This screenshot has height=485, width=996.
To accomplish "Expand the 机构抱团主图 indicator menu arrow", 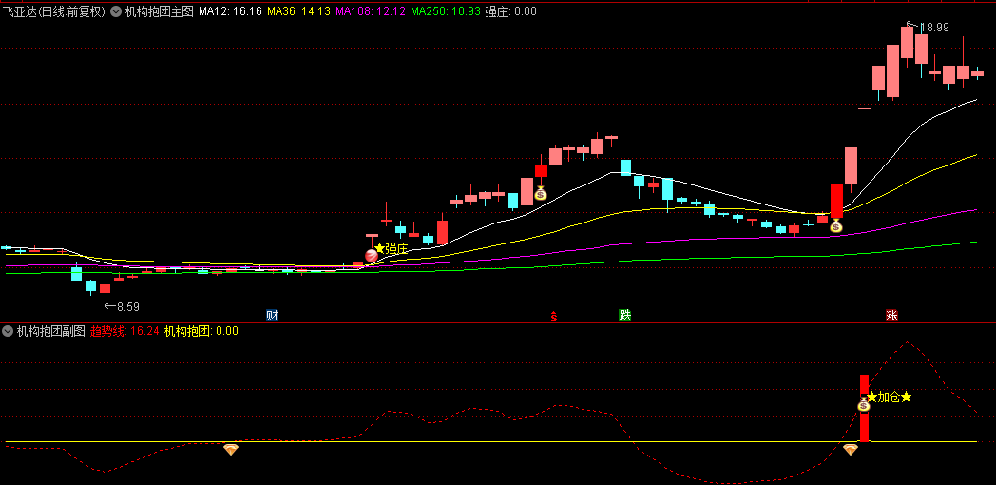I will 116,11.
